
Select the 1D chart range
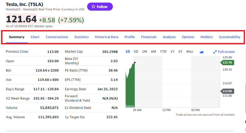(x=128, y=52)
